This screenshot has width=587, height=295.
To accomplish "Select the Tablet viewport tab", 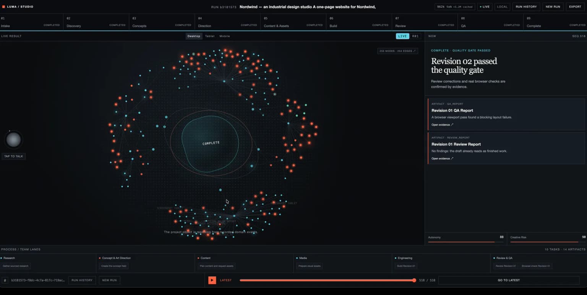I will (210, 36).
